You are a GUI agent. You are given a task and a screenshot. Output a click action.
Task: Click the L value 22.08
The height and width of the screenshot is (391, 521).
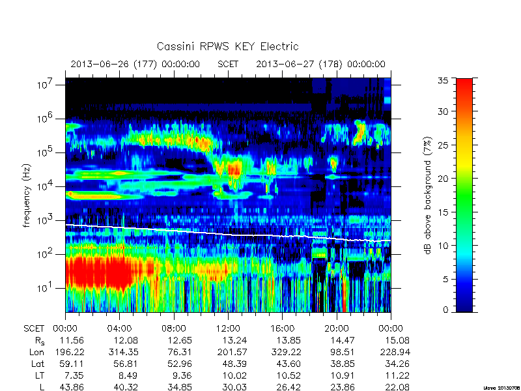coord(397,387)
